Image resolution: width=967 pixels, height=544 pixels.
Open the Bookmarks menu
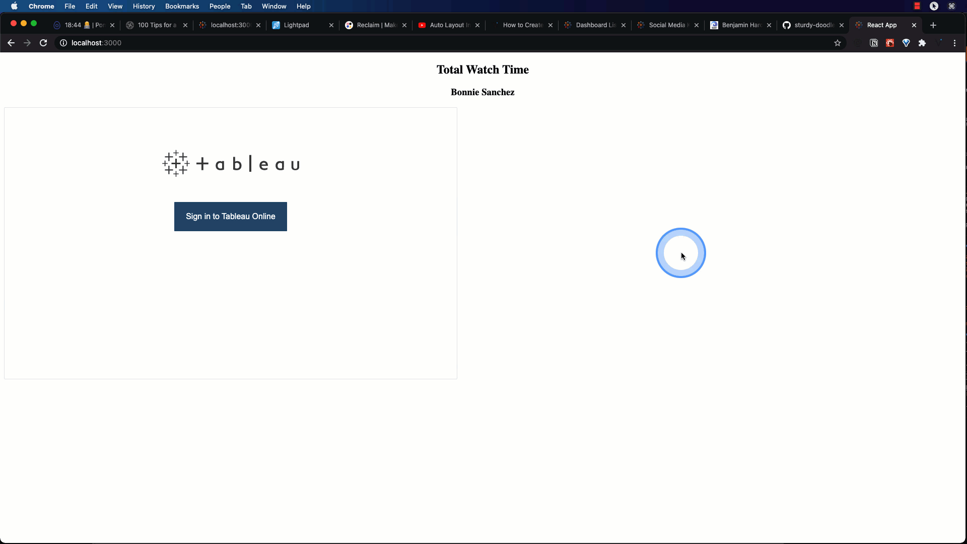[182, 6]
